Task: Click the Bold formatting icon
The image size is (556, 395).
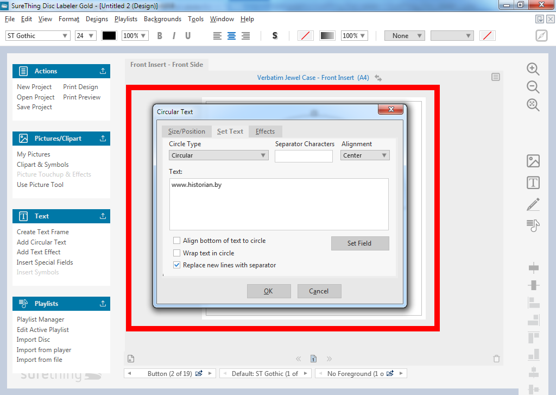Action: pyautogui.click(x=160, y=36)
